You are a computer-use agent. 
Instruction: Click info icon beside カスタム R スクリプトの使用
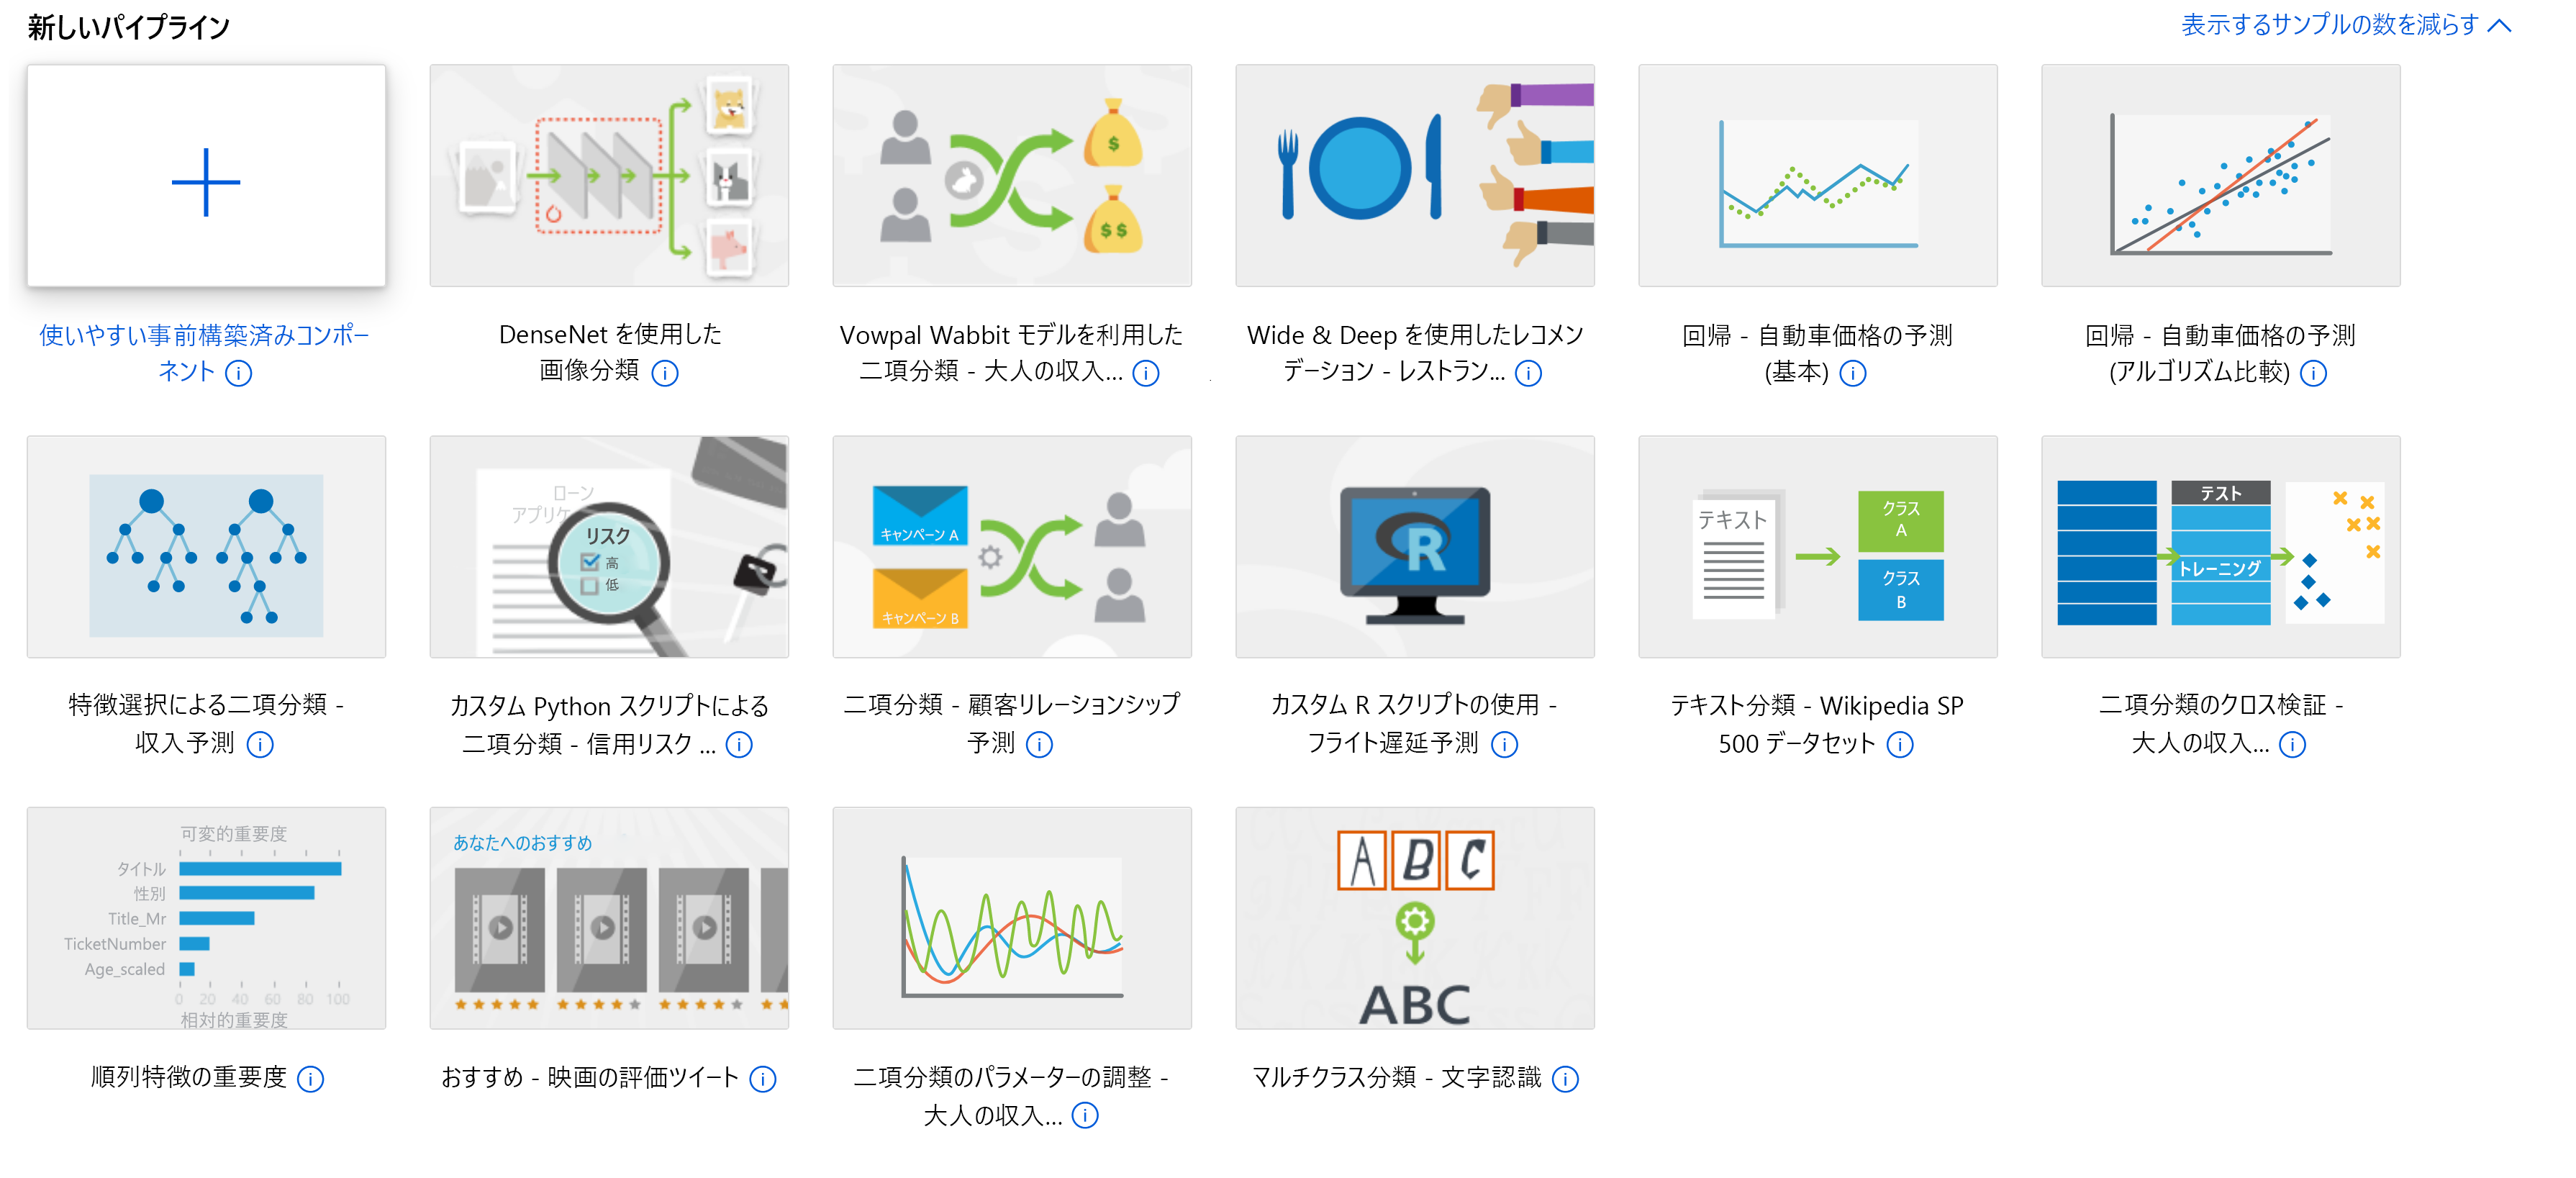click(x=1505, y=744)
